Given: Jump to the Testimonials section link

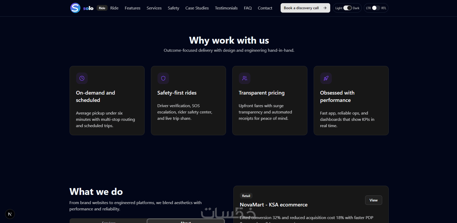Looking at the screenshot, I should (x=226, y=8).
